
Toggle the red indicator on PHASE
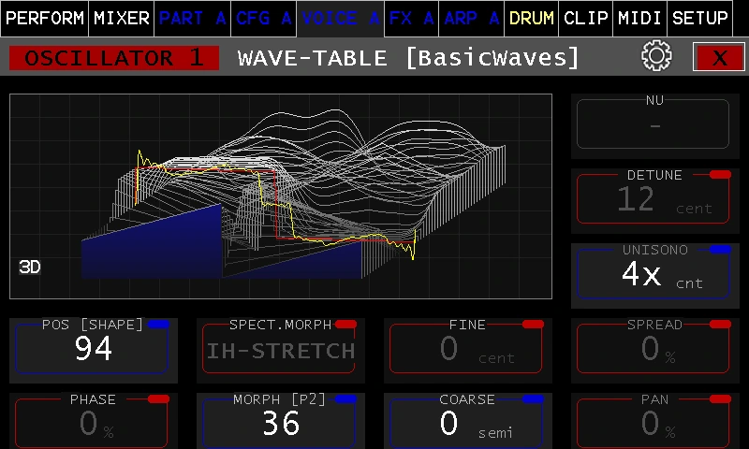[x=158, y=398]
